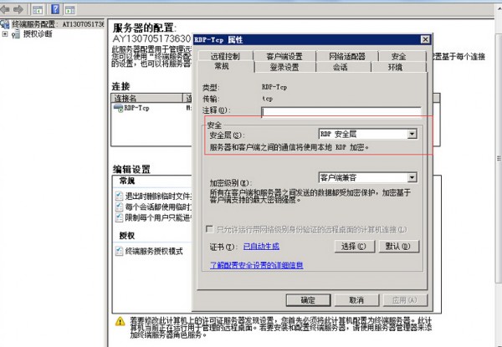Click the blue help icon in toolbar
Screen dimensions: 502x347
(54, 8)
